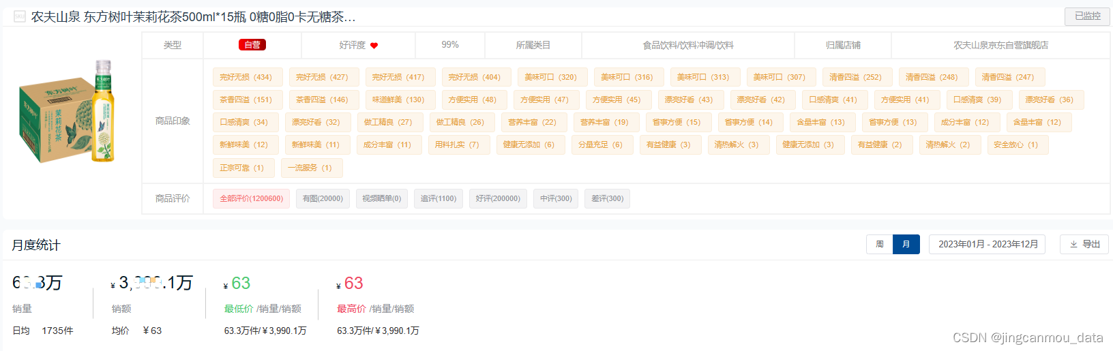
Task: Click the 口感清爽 (34) tag
Action: click(x=245, y=122)
